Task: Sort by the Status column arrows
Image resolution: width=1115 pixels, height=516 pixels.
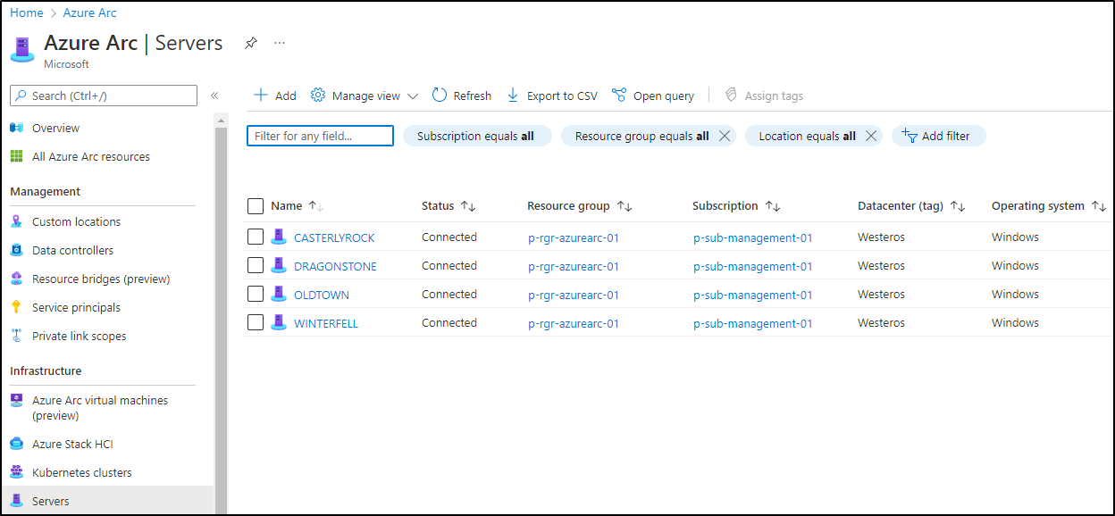Action: point(468,206)
